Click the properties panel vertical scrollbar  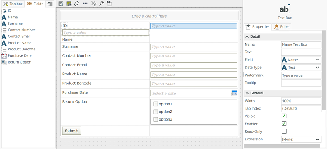coord(324,70)
